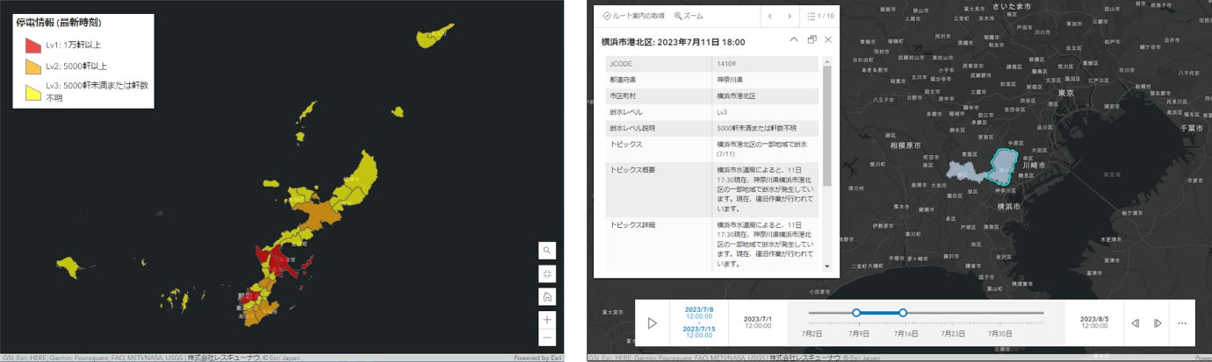Image resolution: width=1212 pixels, height=362 pixels.
Task: Return map to default home view
Action: [547, 296]
